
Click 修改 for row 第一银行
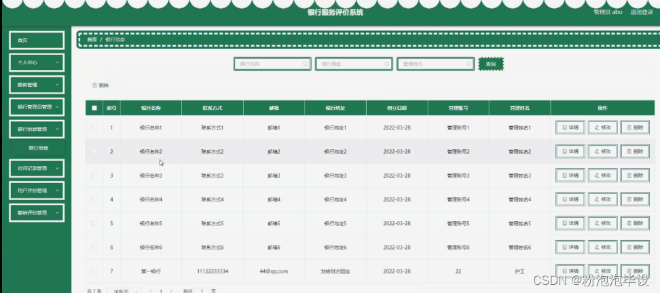[603, 271]
